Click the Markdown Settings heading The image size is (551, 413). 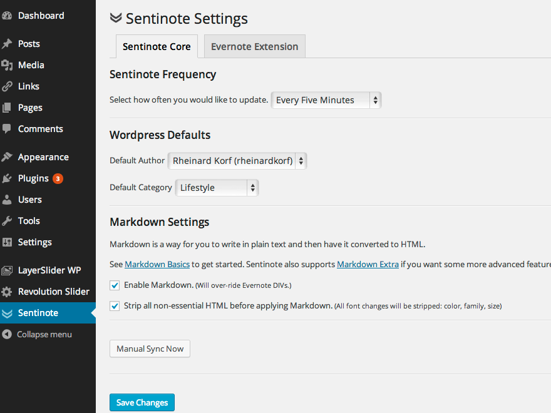pos(159,222)
